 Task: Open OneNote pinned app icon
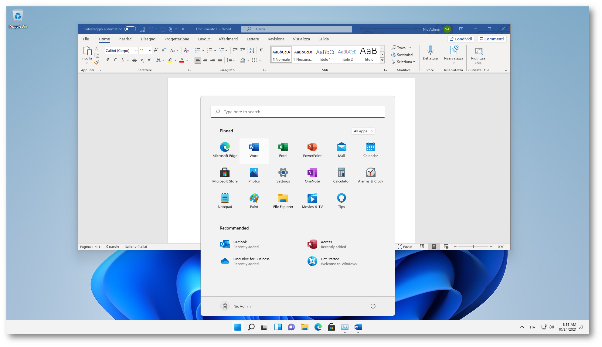[x=312, y=173]
